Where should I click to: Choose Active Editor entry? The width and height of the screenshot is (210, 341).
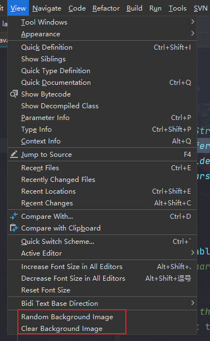coord(102,253)
